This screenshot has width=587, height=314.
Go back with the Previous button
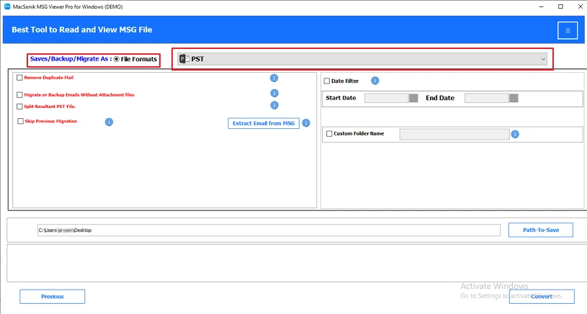tap(53, 297)
